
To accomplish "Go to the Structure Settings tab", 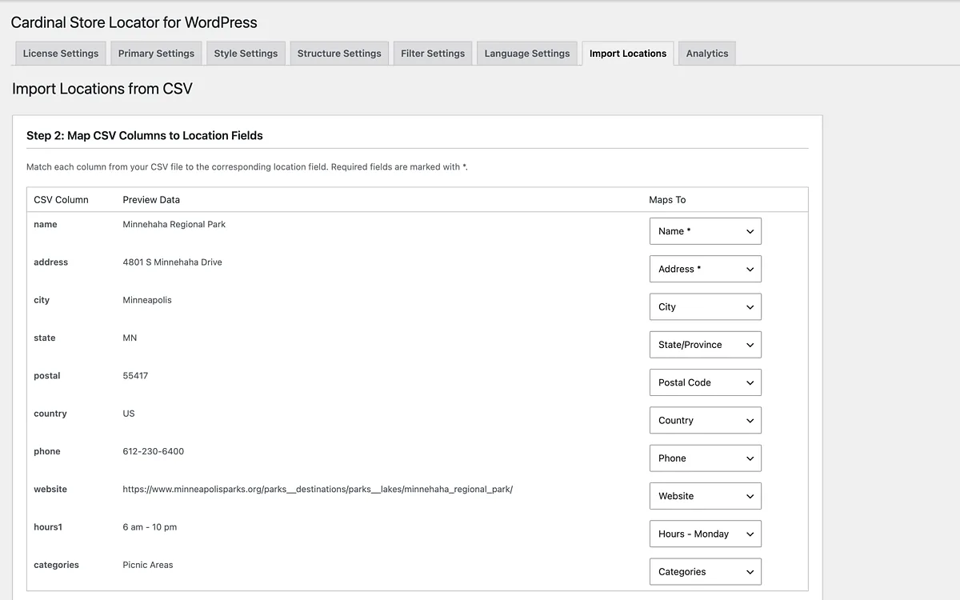I will [x=339, y=54].
